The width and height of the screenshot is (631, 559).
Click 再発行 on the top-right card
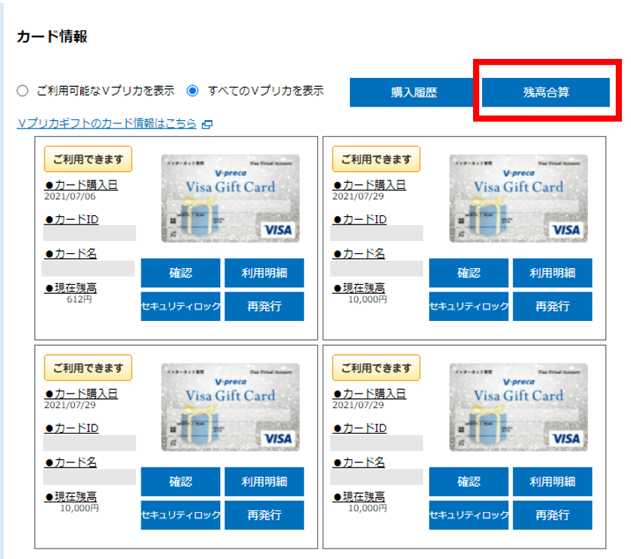[552, 307]
